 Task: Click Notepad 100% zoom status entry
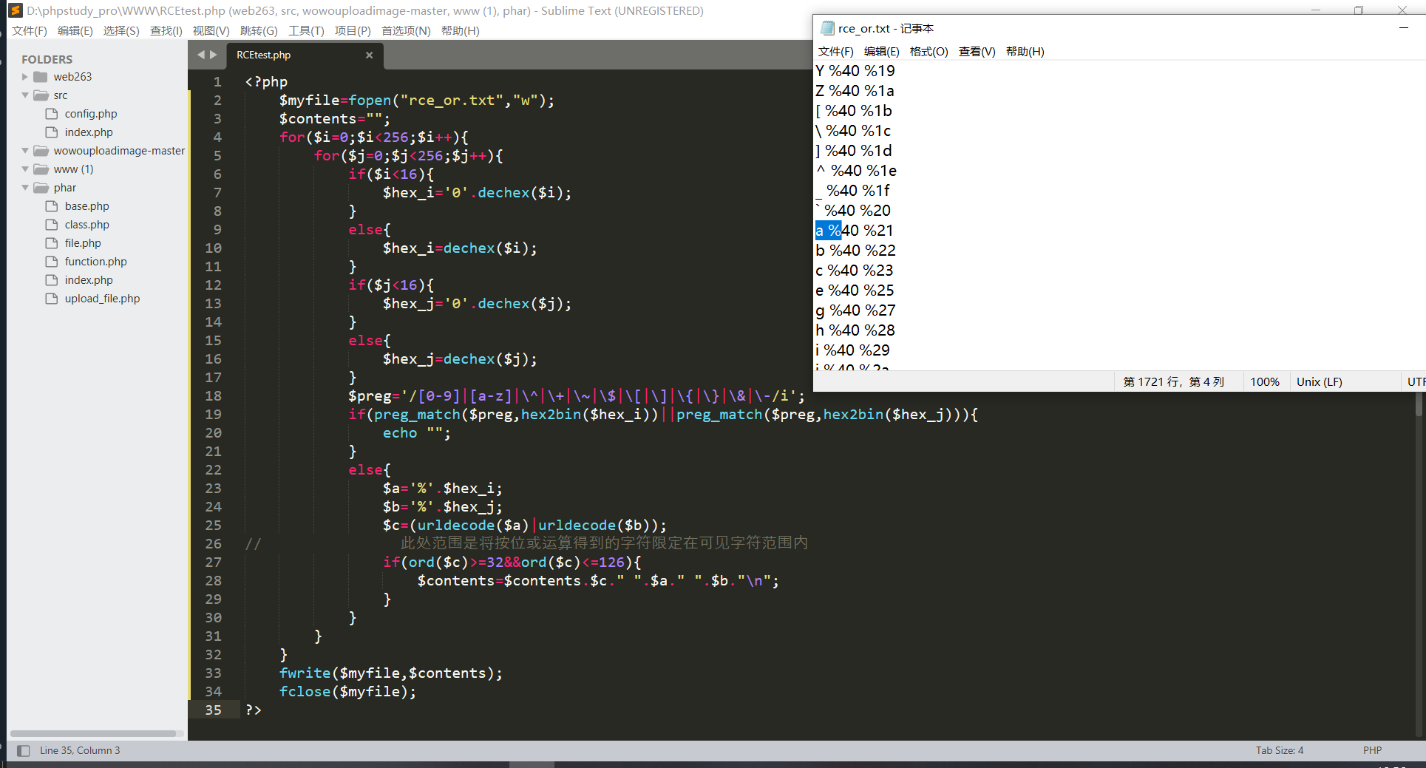tap(1265, 381)
